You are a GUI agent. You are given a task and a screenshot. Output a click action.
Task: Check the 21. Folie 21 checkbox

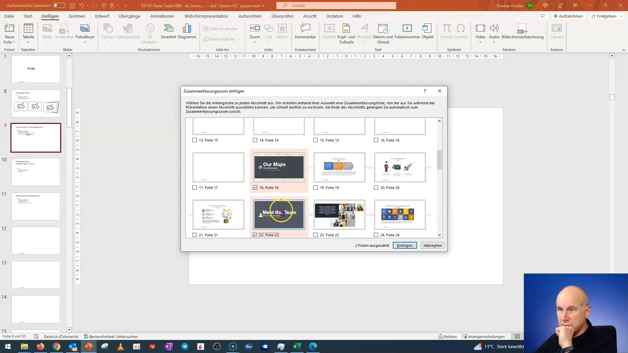coord(195,235)
